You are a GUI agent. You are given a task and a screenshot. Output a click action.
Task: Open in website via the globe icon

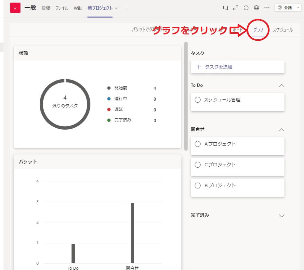(257, 8)
